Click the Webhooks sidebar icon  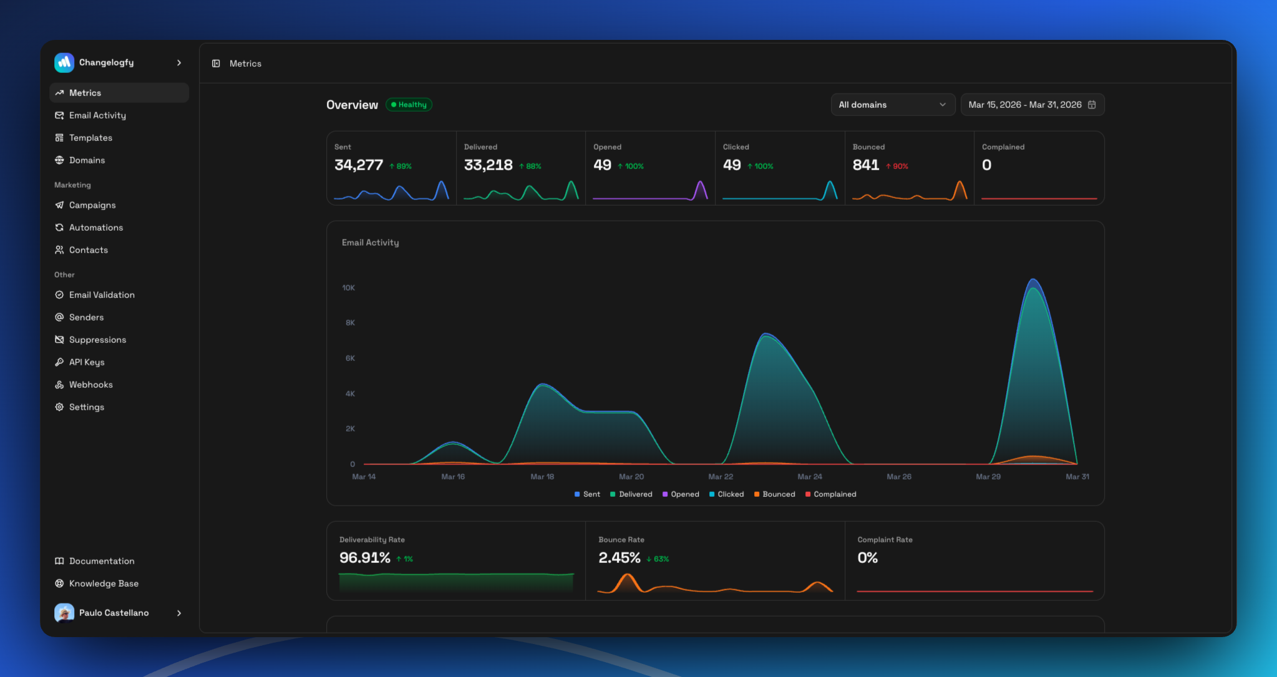click(x=59, y=385)
